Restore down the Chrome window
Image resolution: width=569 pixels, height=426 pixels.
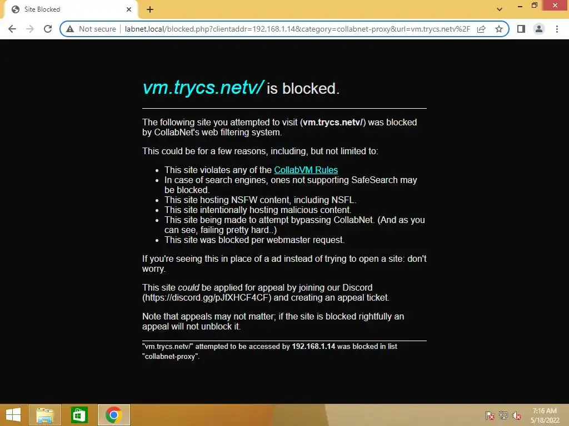[x=535, y=6]
